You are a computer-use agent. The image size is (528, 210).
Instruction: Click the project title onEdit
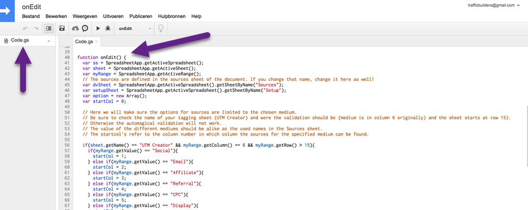[32, 7]
